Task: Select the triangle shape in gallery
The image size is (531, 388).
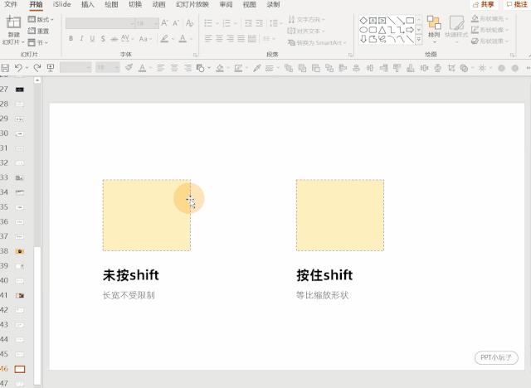Action: [382, 30]
